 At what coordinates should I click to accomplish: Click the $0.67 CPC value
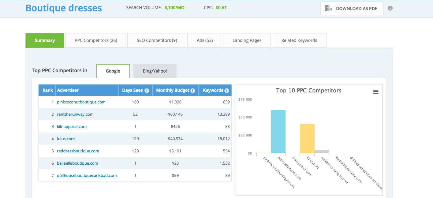pyautogui.click(x=221, y=8)
